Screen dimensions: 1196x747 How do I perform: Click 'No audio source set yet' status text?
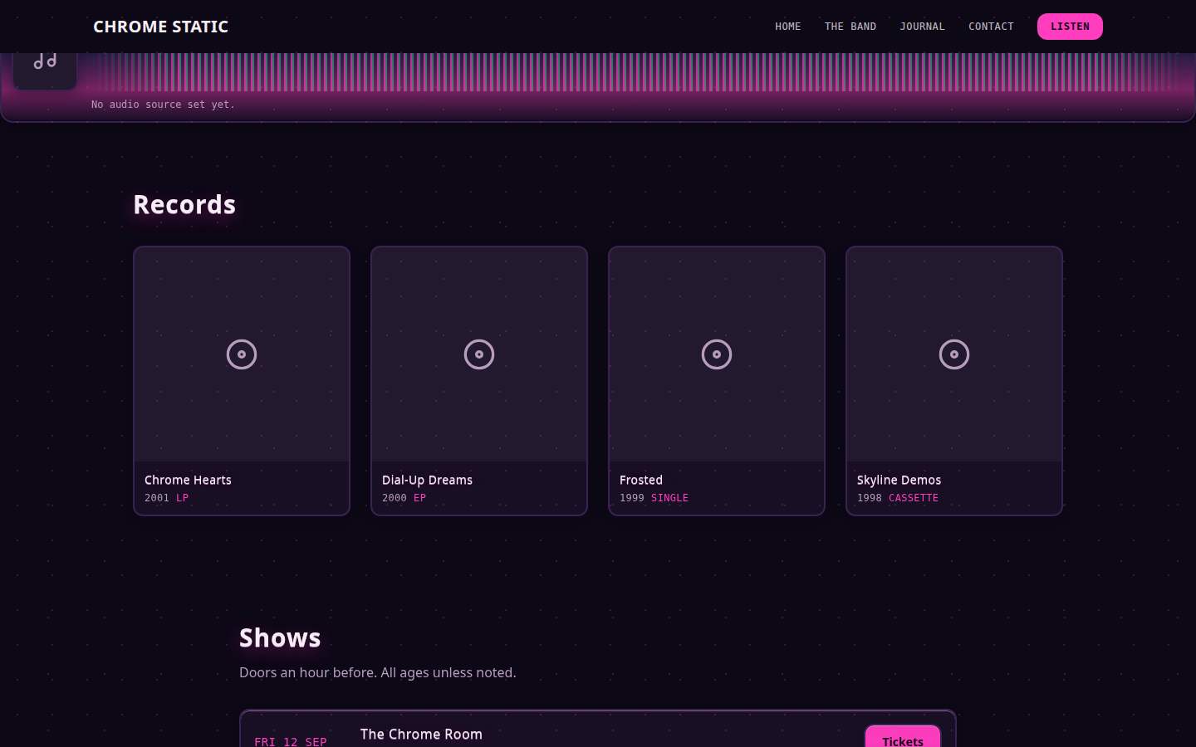(163, 105)
